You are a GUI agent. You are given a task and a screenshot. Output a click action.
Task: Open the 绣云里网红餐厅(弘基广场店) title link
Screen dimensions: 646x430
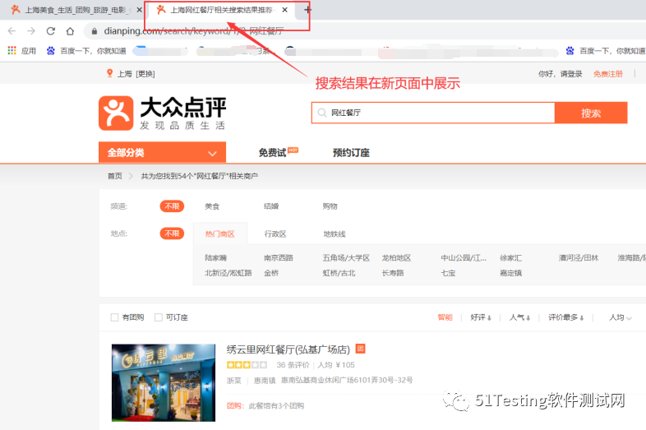(x=288, y=349)
